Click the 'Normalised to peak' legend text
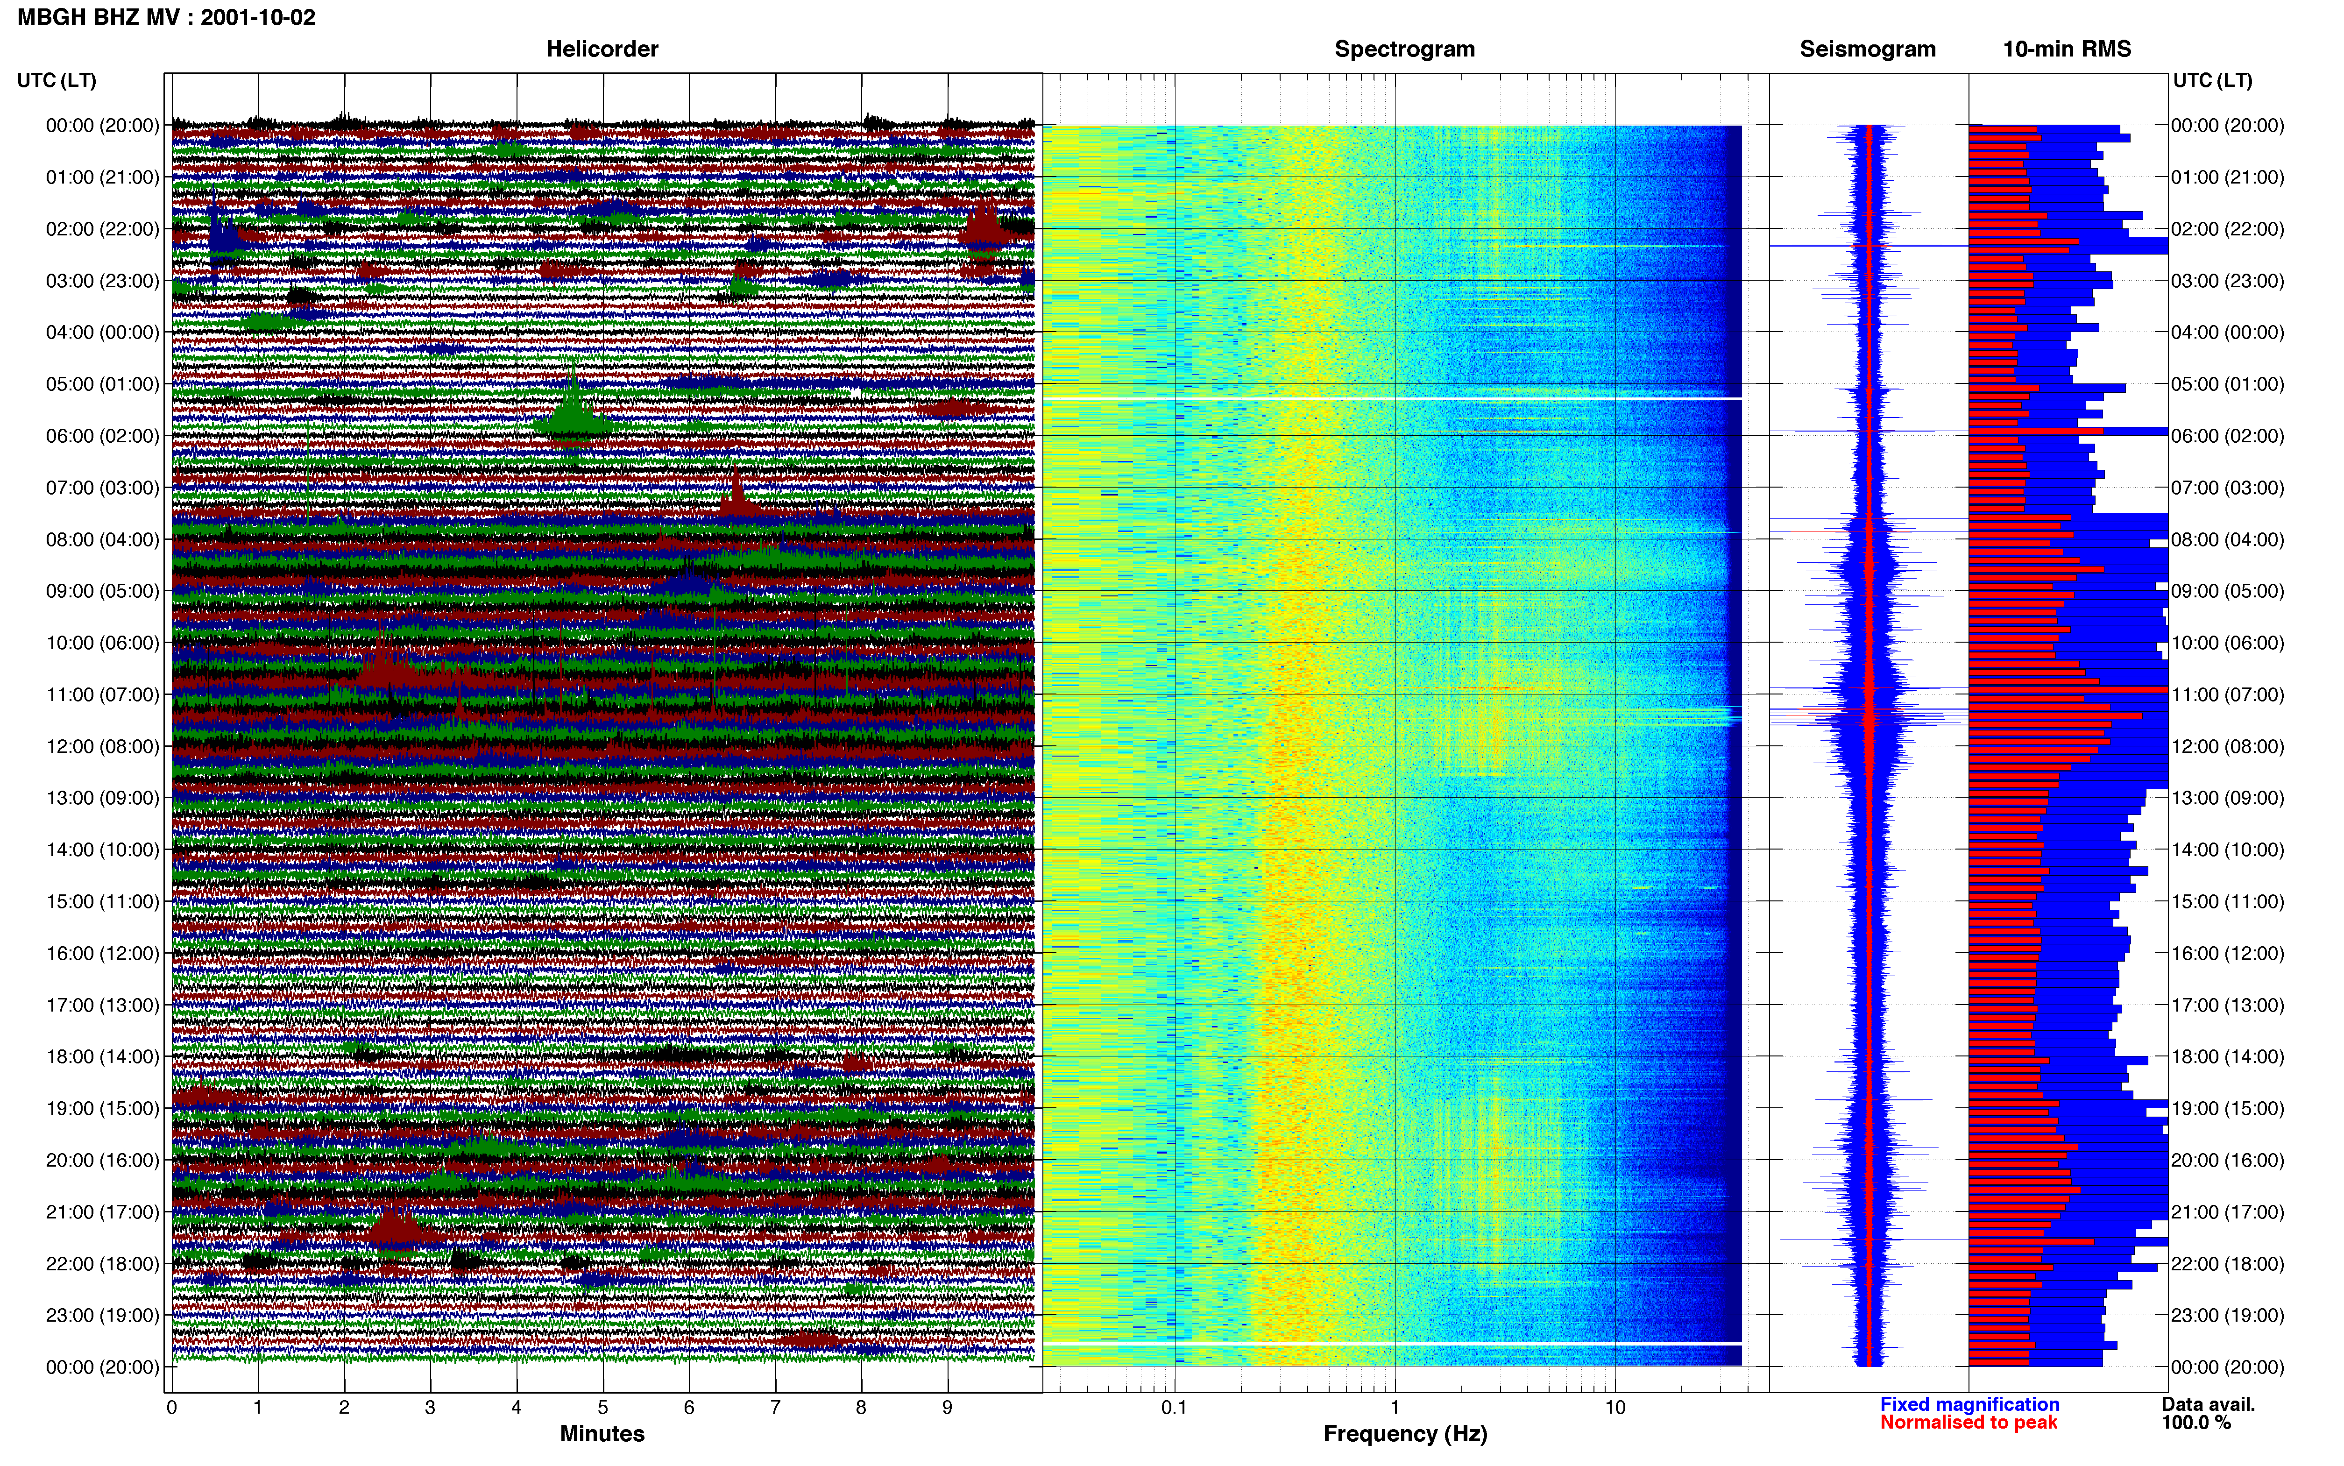This screenshot has height=1466, width=2344. pyautogui.click(x=1968, y=1423)
